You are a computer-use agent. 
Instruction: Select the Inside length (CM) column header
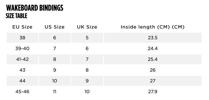pyautogui.click(x=153, y=27)
